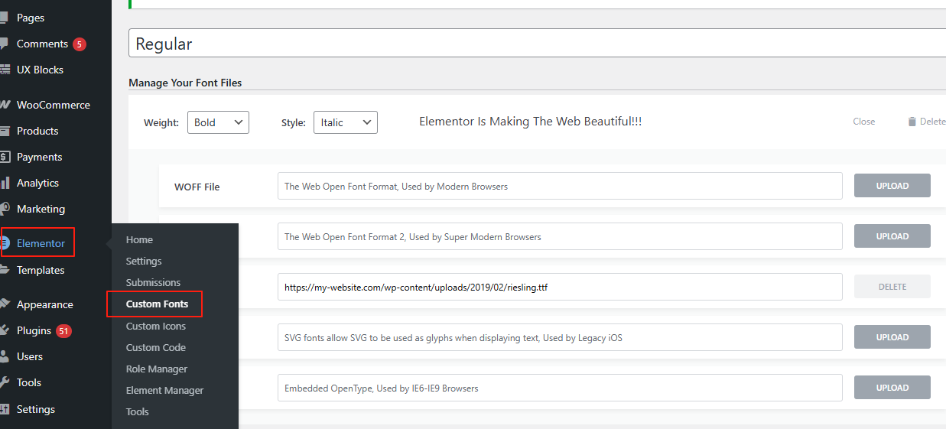Click the riesling.ttf URL input field
This screenshot has height=429, width=946.
(x=559, y=287)
